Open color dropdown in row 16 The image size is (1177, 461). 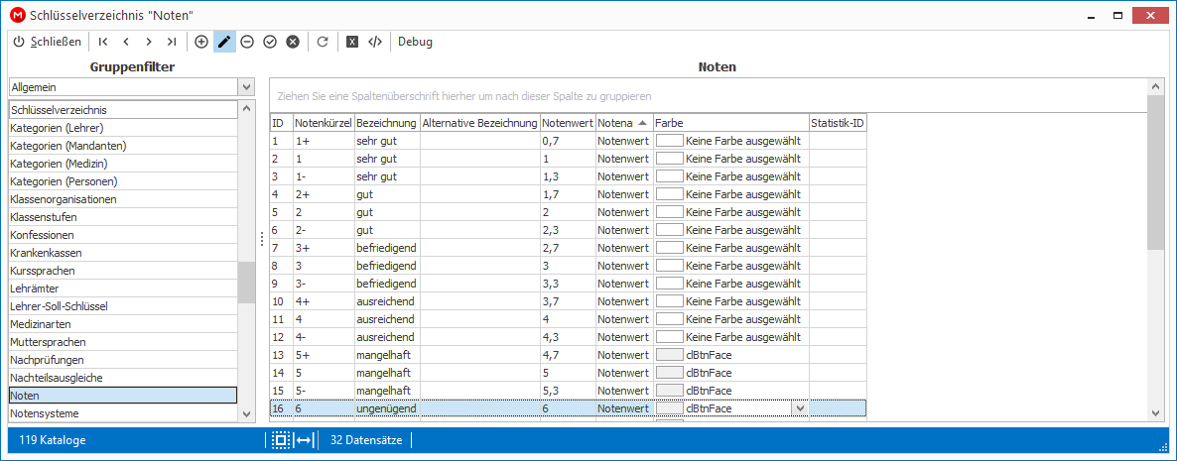pyautogui.click(x=800, y=408)
